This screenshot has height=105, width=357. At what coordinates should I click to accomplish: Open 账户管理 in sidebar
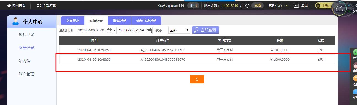click(26, 74)
